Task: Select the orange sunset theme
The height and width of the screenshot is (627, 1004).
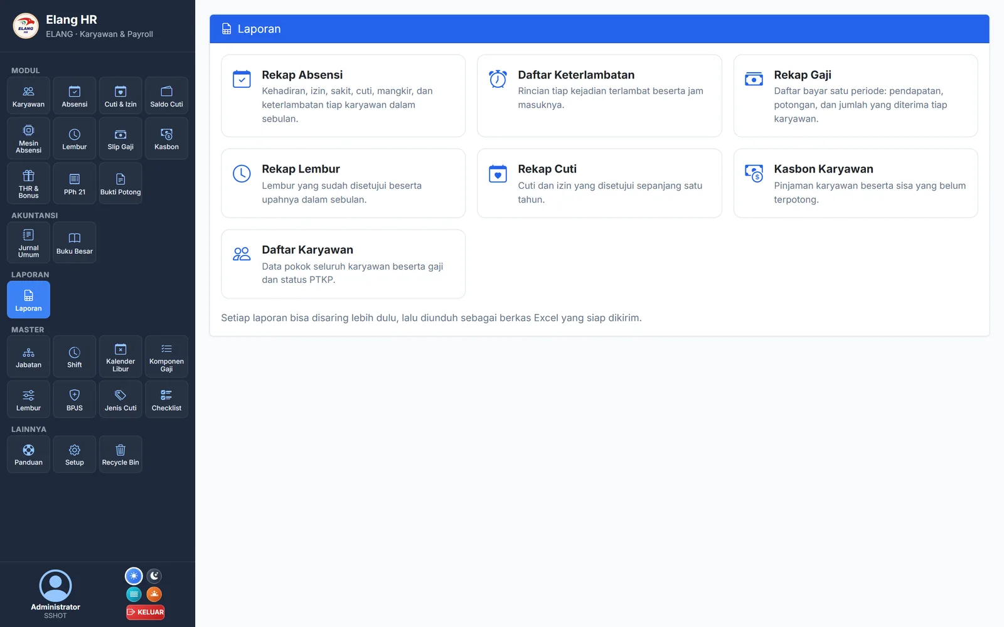Action: click(154, 594)
